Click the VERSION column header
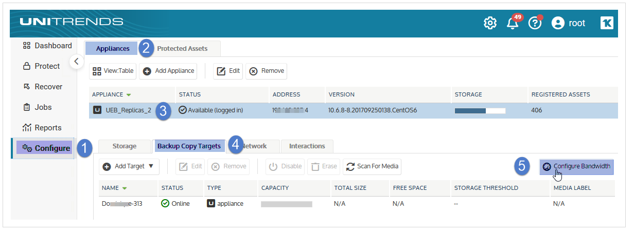 [x=341, y=94]
